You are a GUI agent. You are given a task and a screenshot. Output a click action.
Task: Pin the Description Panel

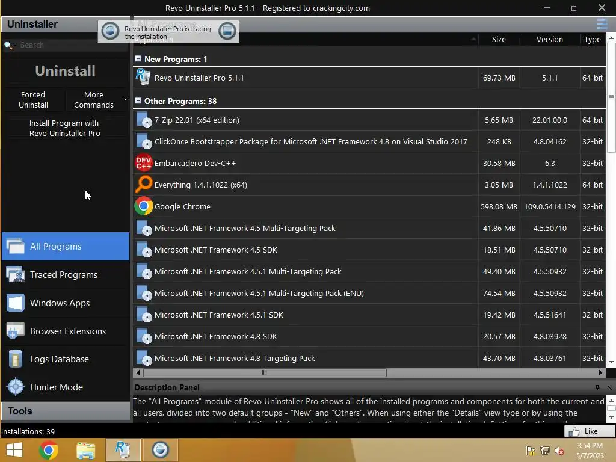click(x=597, y=387)
